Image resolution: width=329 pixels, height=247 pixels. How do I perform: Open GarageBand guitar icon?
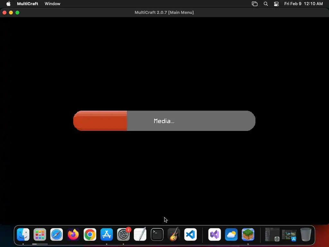click(174, 234)
